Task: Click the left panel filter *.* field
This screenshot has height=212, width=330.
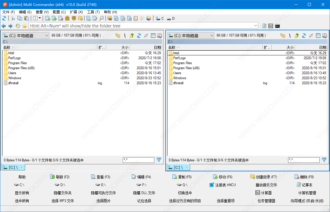Action: point(138,160)
